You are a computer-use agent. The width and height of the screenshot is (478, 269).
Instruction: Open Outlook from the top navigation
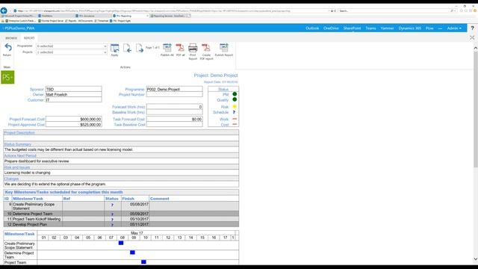312,28
